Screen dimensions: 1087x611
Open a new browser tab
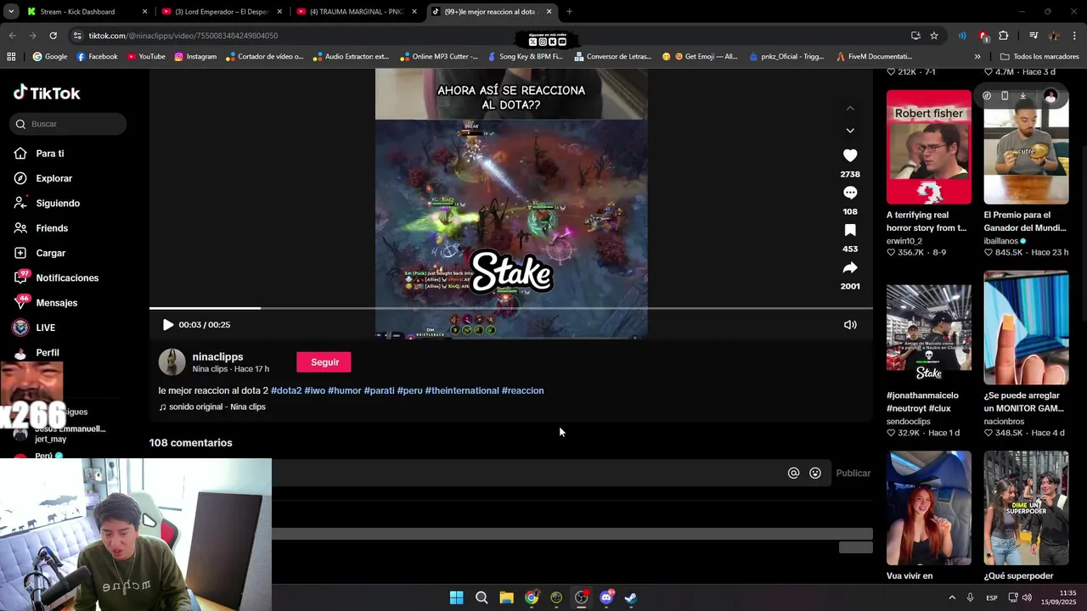click(569, 12)
